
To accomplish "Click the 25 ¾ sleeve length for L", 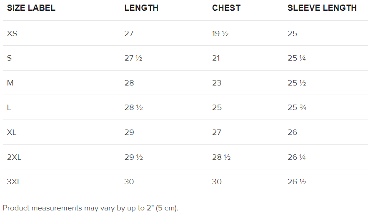I will click(x=297, y=107).
